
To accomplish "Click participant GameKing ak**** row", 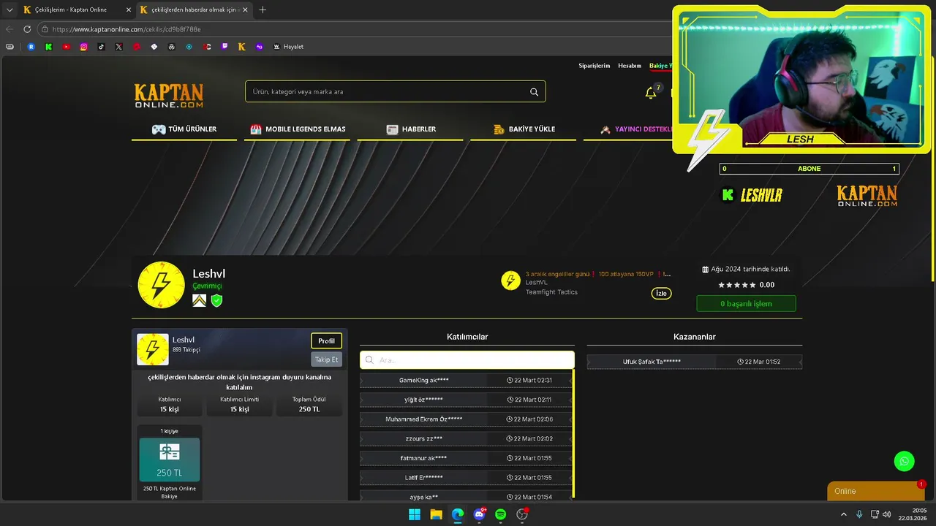I will 467,380.
